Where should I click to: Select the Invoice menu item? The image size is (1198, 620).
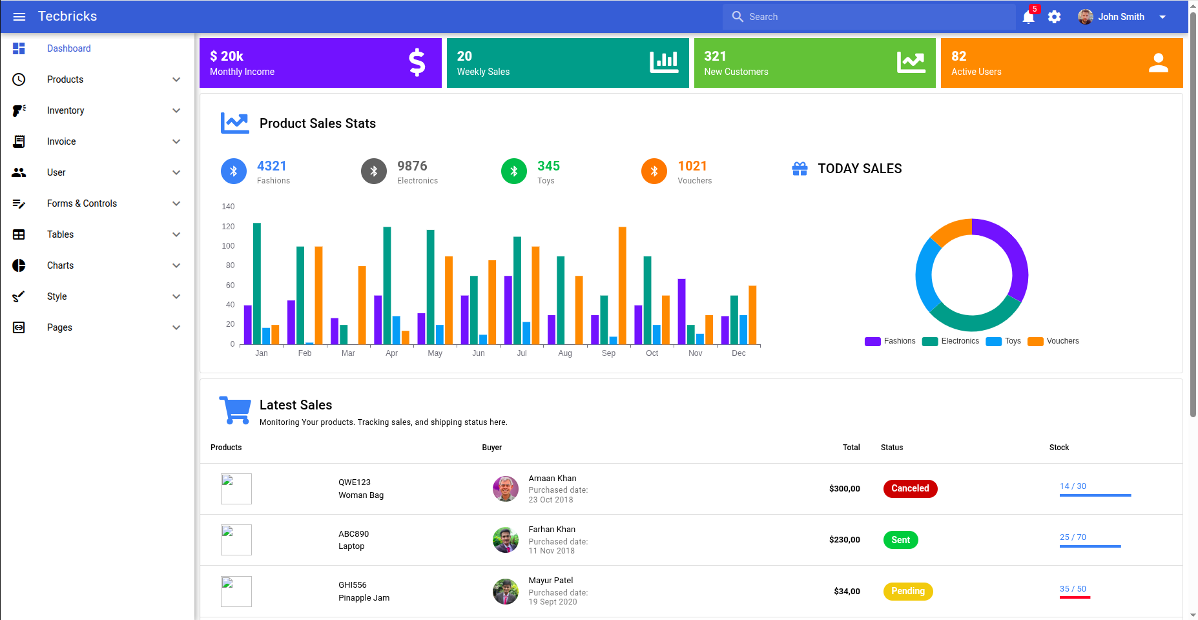click(x=98, y=141)
